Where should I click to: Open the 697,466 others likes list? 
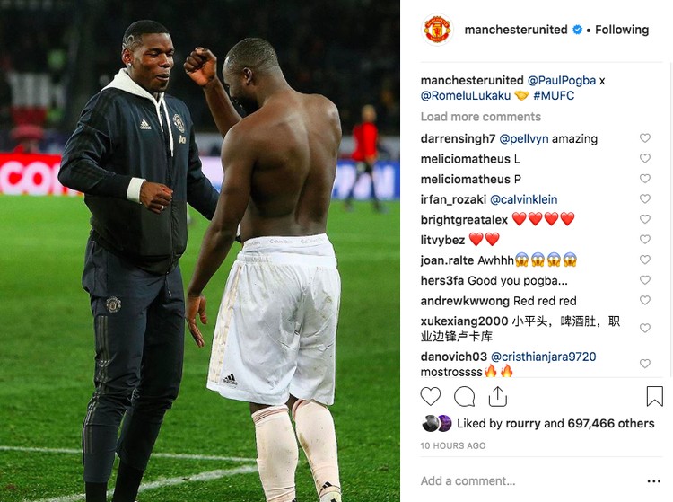611,423
